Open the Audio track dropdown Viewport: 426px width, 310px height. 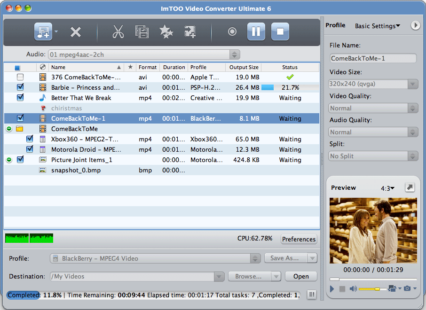click(x=144, y=54)
